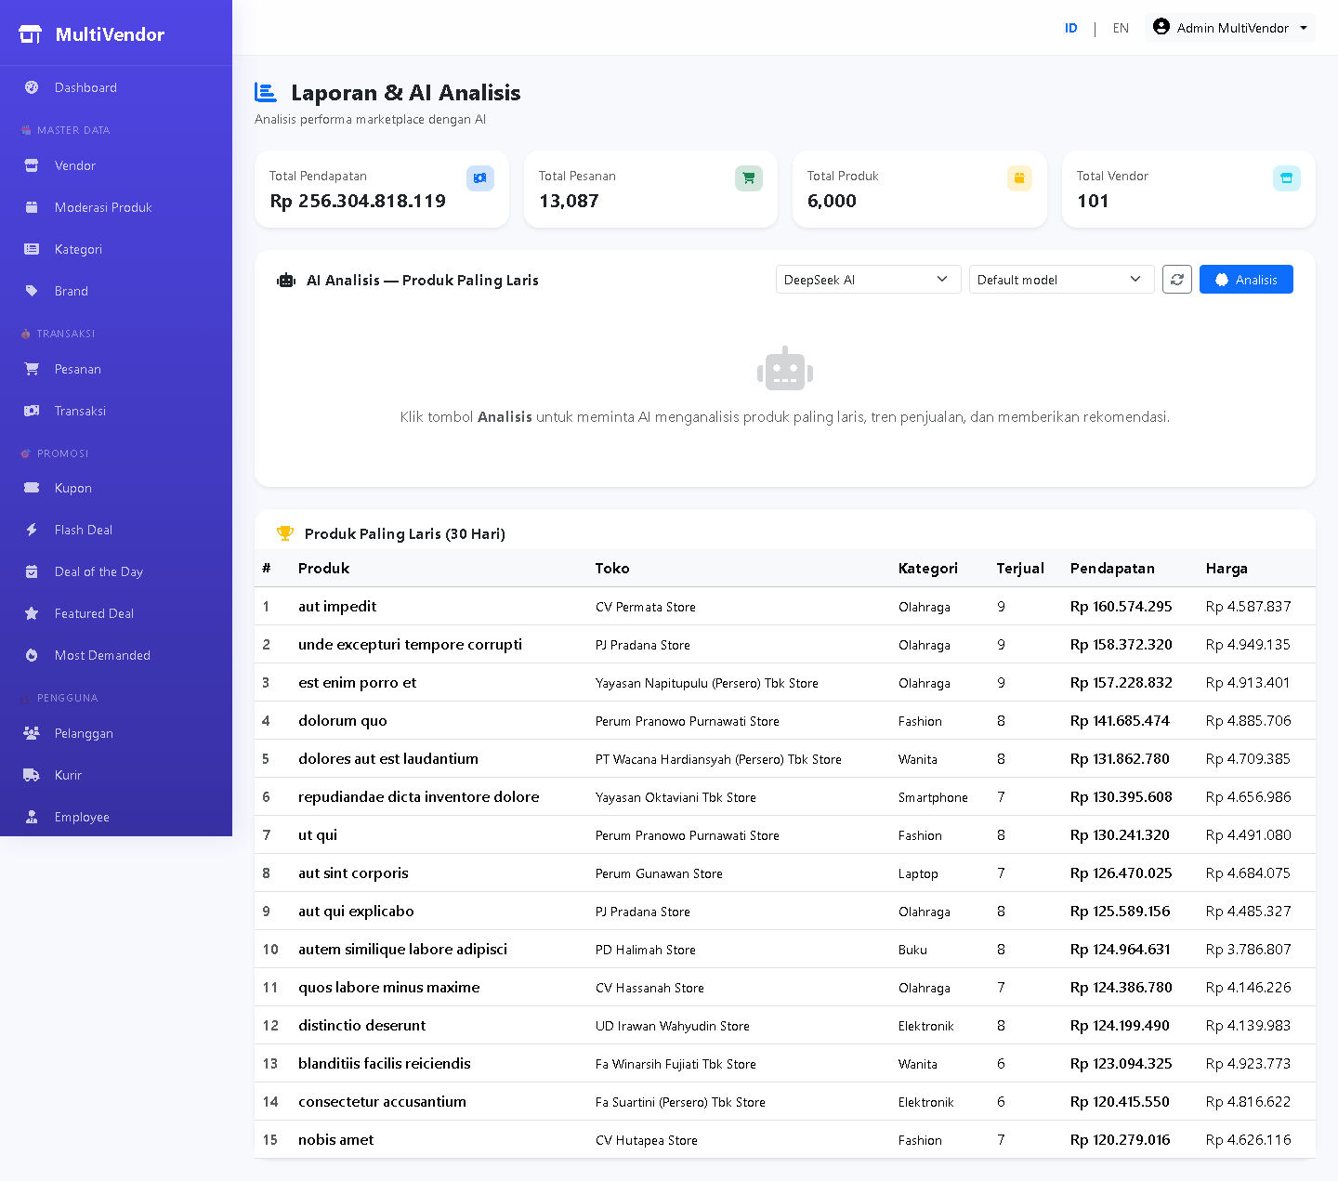The image size is (1338, 1181).
Task: Click store 'Perum Gunawan Store'
Action: [x=659, y=873]
